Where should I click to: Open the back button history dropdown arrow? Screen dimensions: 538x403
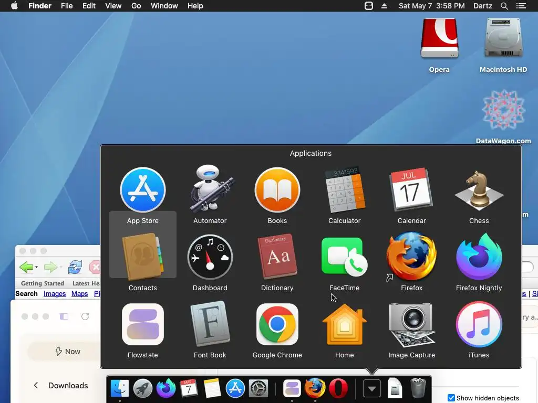click(x=36, y=267)
